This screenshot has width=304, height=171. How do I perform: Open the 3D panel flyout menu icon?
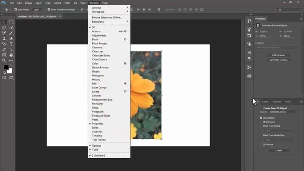tap(301, 102)
